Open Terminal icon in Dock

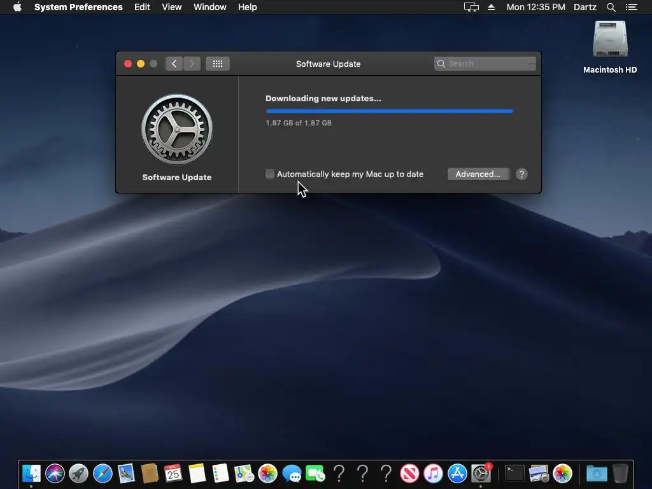click(x=514, y=473)
